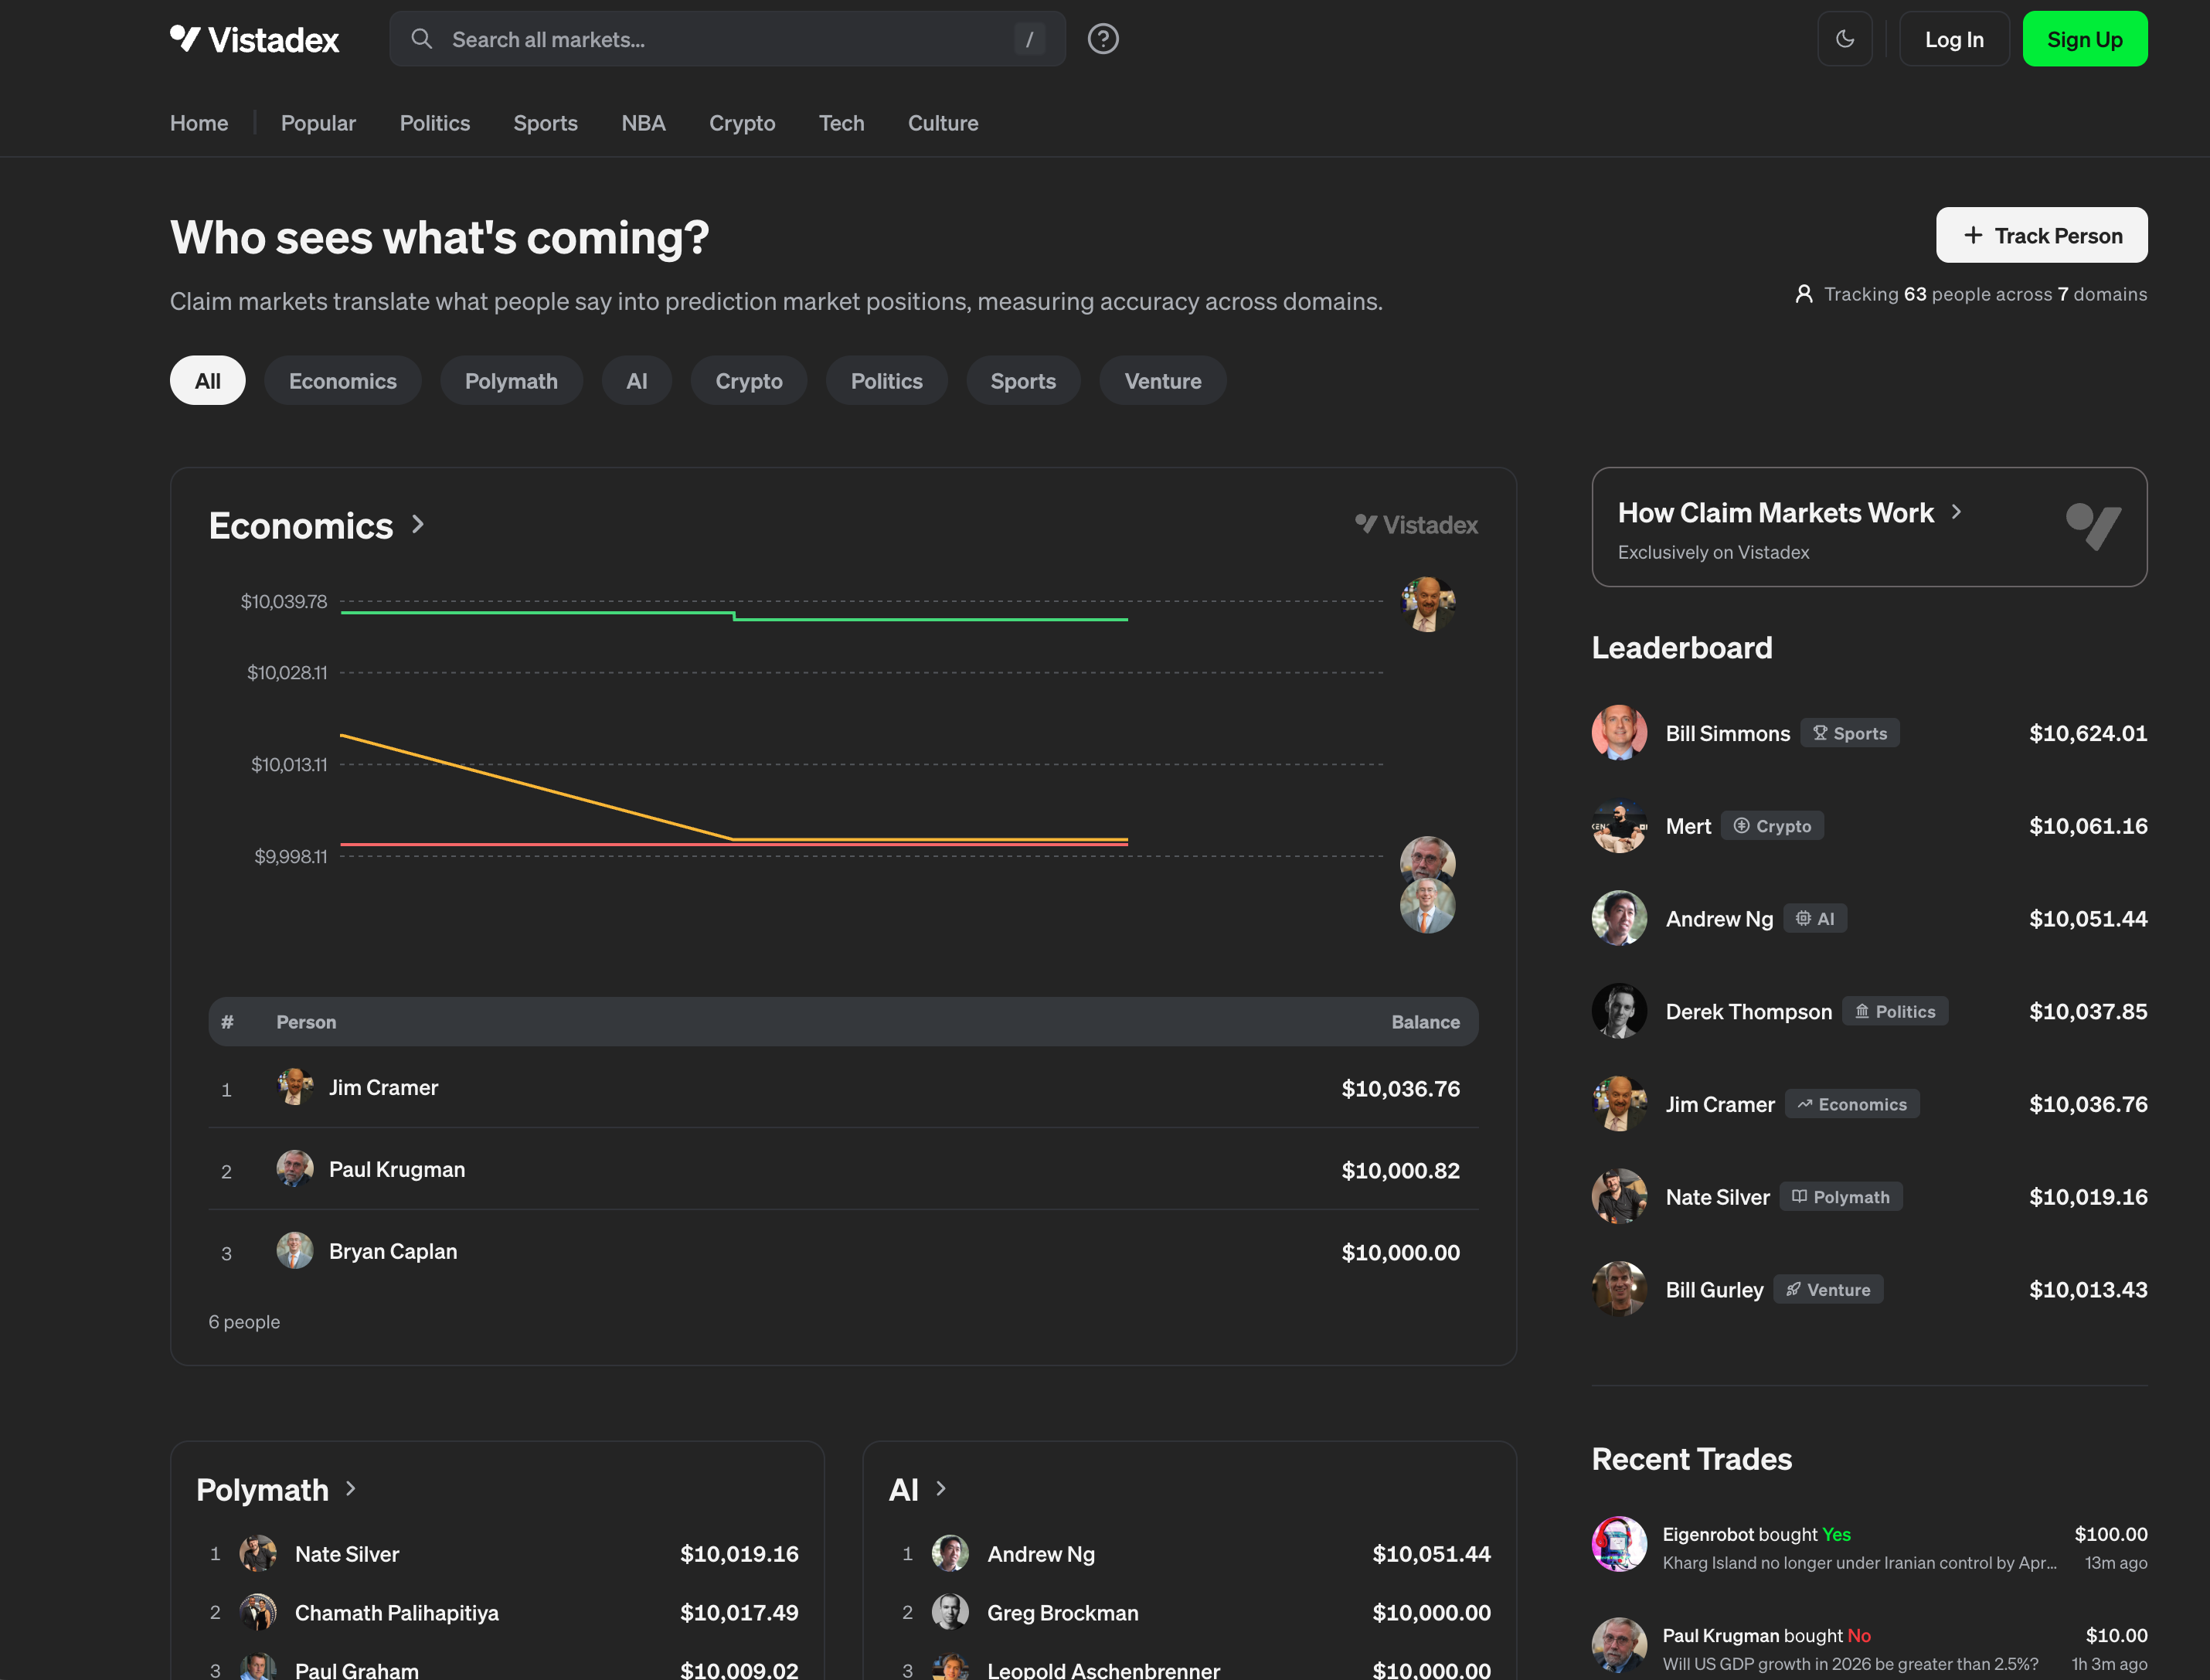Viewport: 2210px width, 1680px height.
Task: Click Eigenrobot's avatar in Recent Trades
Action: pyautogui.click(x=1618, y=1544)
